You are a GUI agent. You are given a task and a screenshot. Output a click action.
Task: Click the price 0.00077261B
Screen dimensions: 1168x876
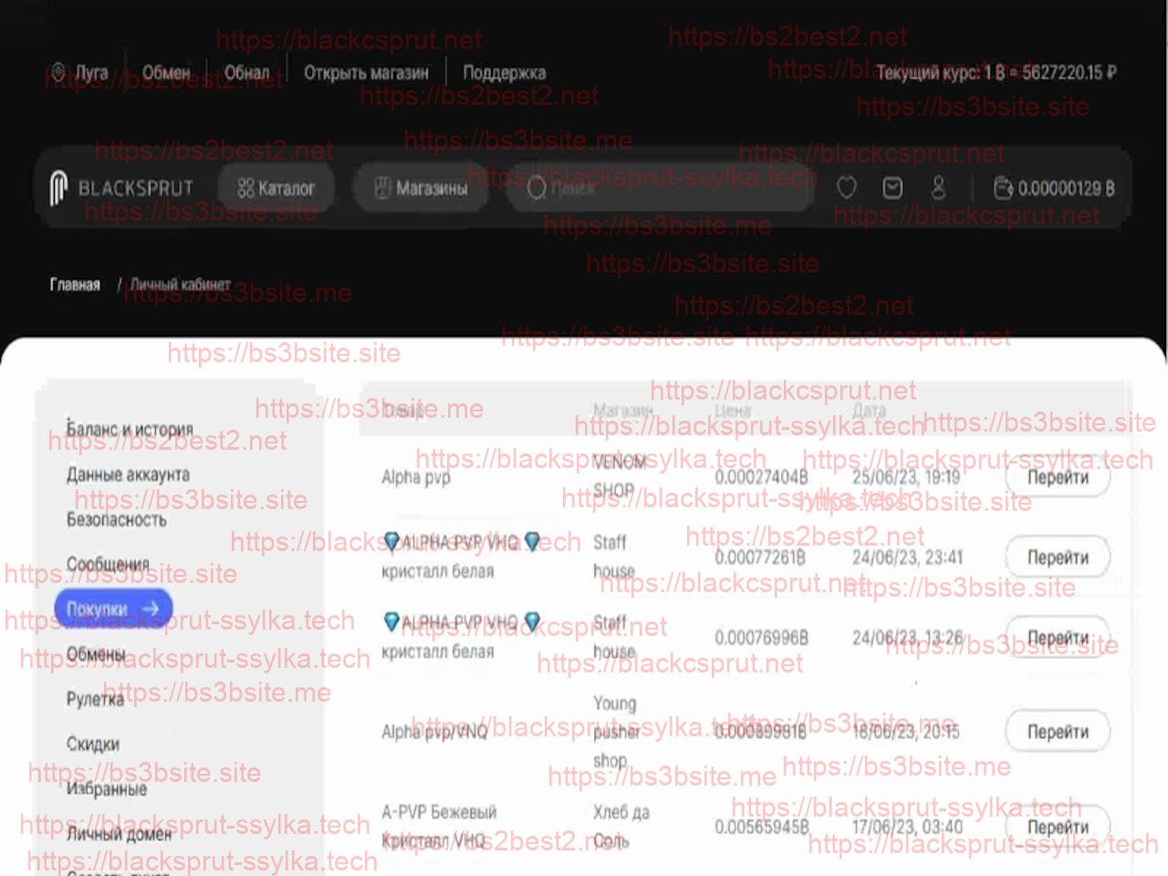click(x=760, y=558)
